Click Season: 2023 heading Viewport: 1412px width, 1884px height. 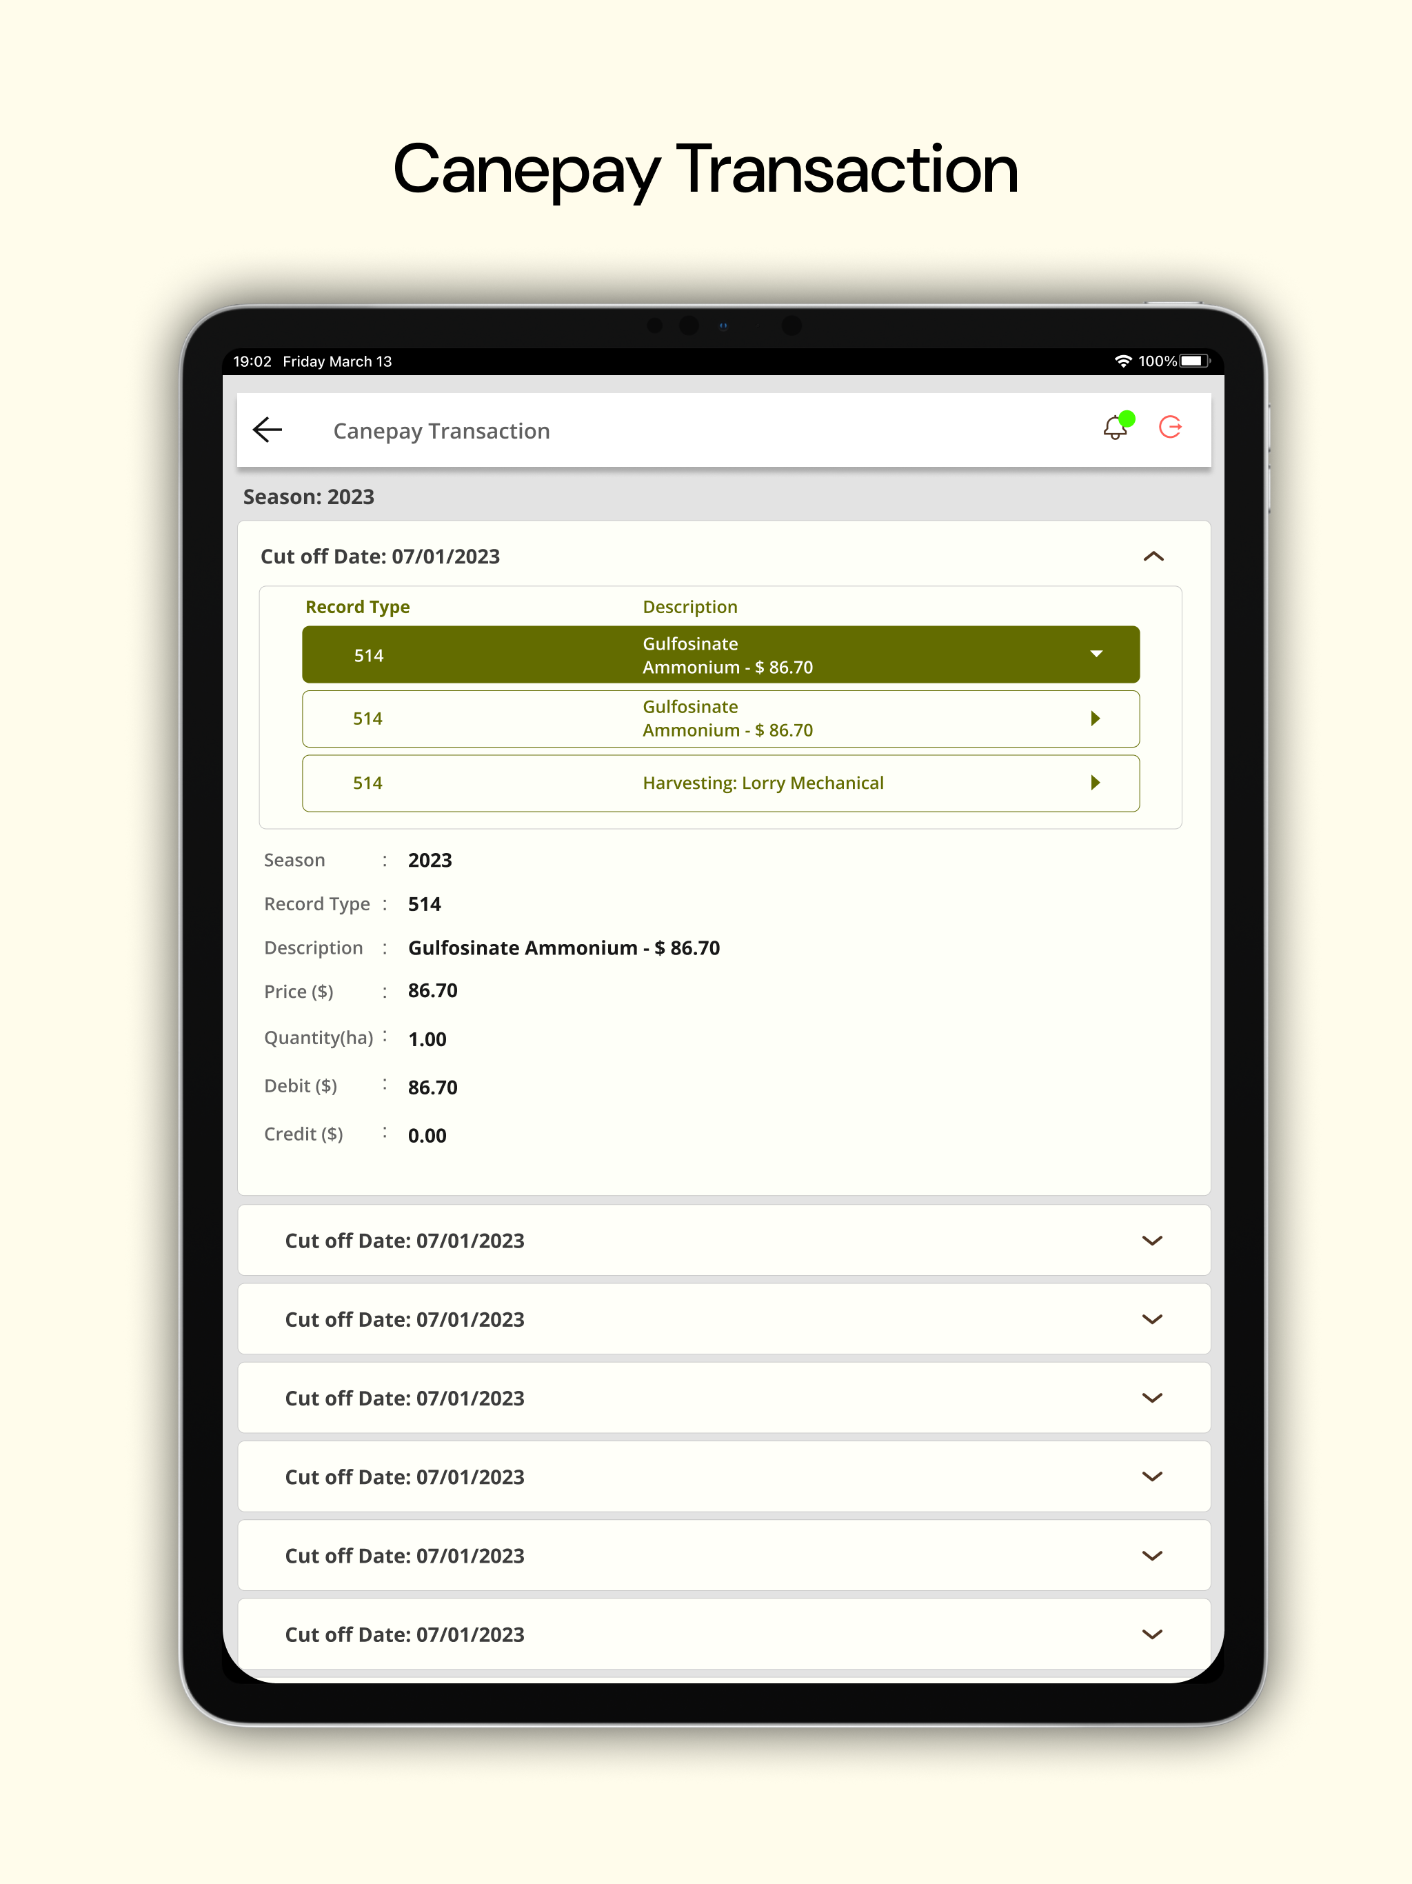pos(308,497)
